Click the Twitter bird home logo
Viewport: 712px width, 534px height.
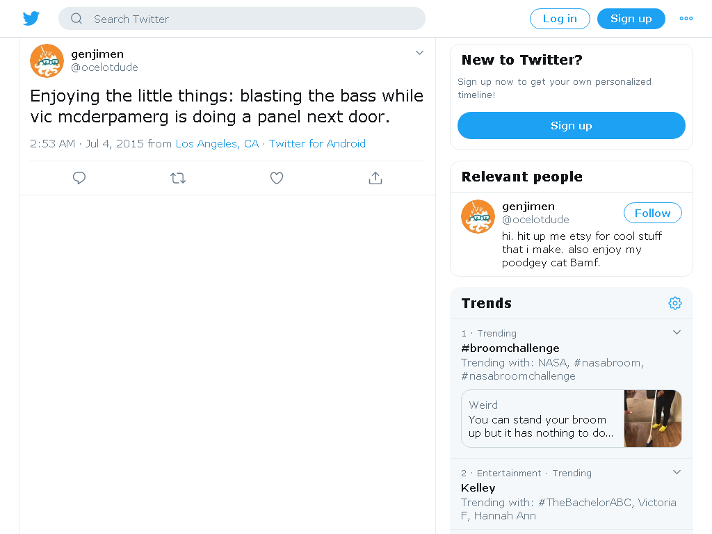[x=31, y=19]
